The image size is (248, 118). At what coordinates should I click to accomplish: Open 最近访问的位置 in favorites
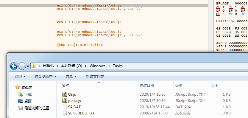click(37, 108)
